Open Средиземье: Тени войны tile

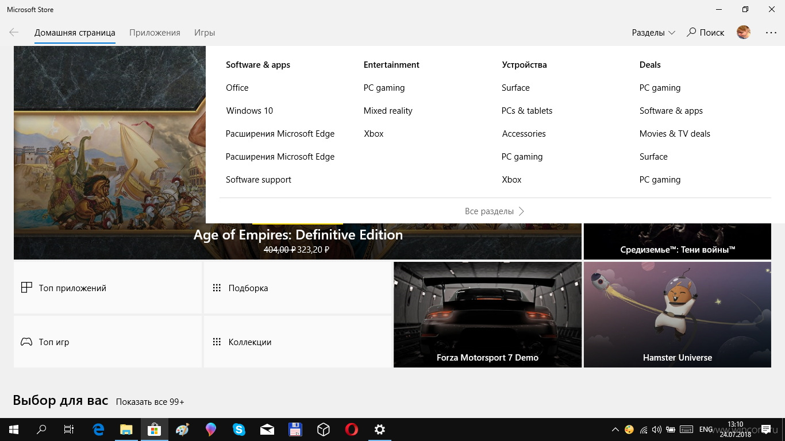pos(678,241)
